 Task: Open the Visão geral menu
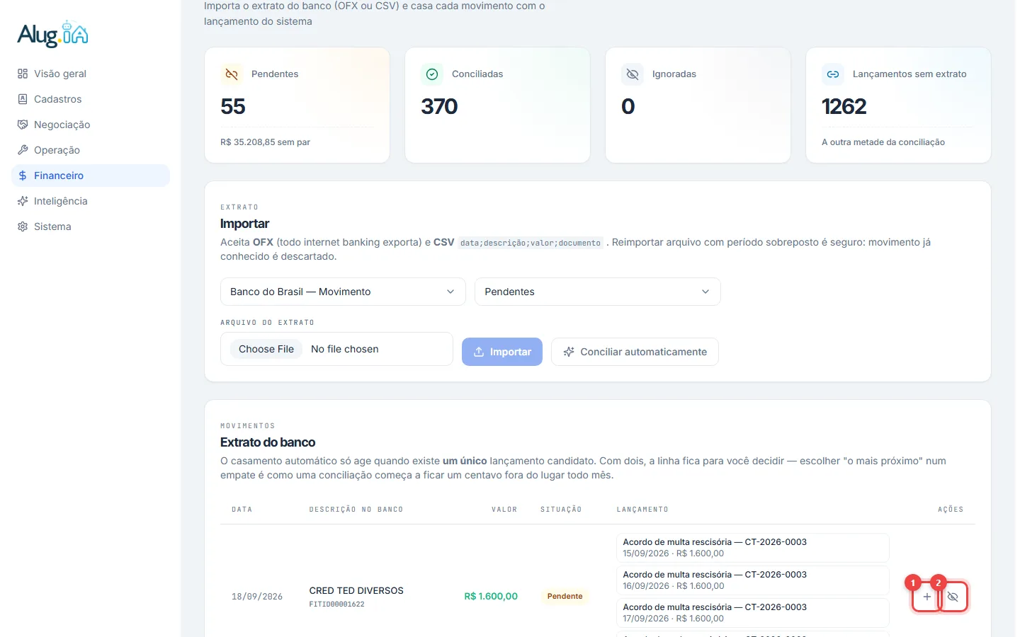(x=91, y=74)
